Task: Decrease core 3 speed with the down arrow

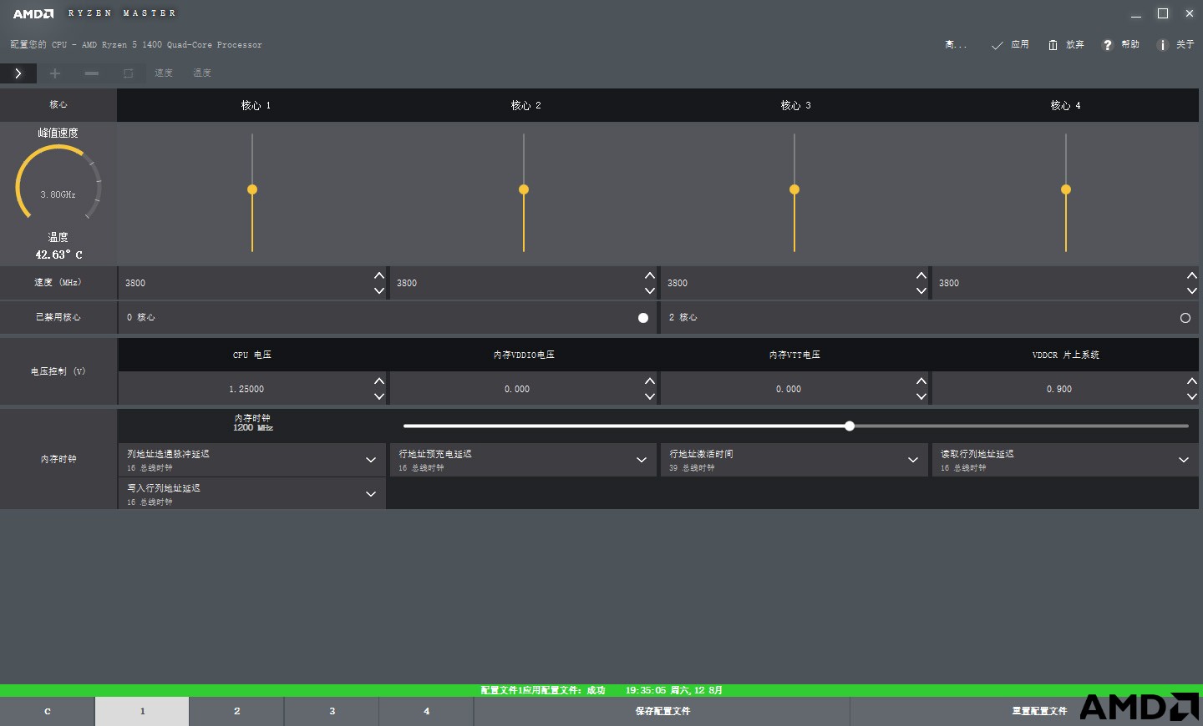Action: point(921,291)
